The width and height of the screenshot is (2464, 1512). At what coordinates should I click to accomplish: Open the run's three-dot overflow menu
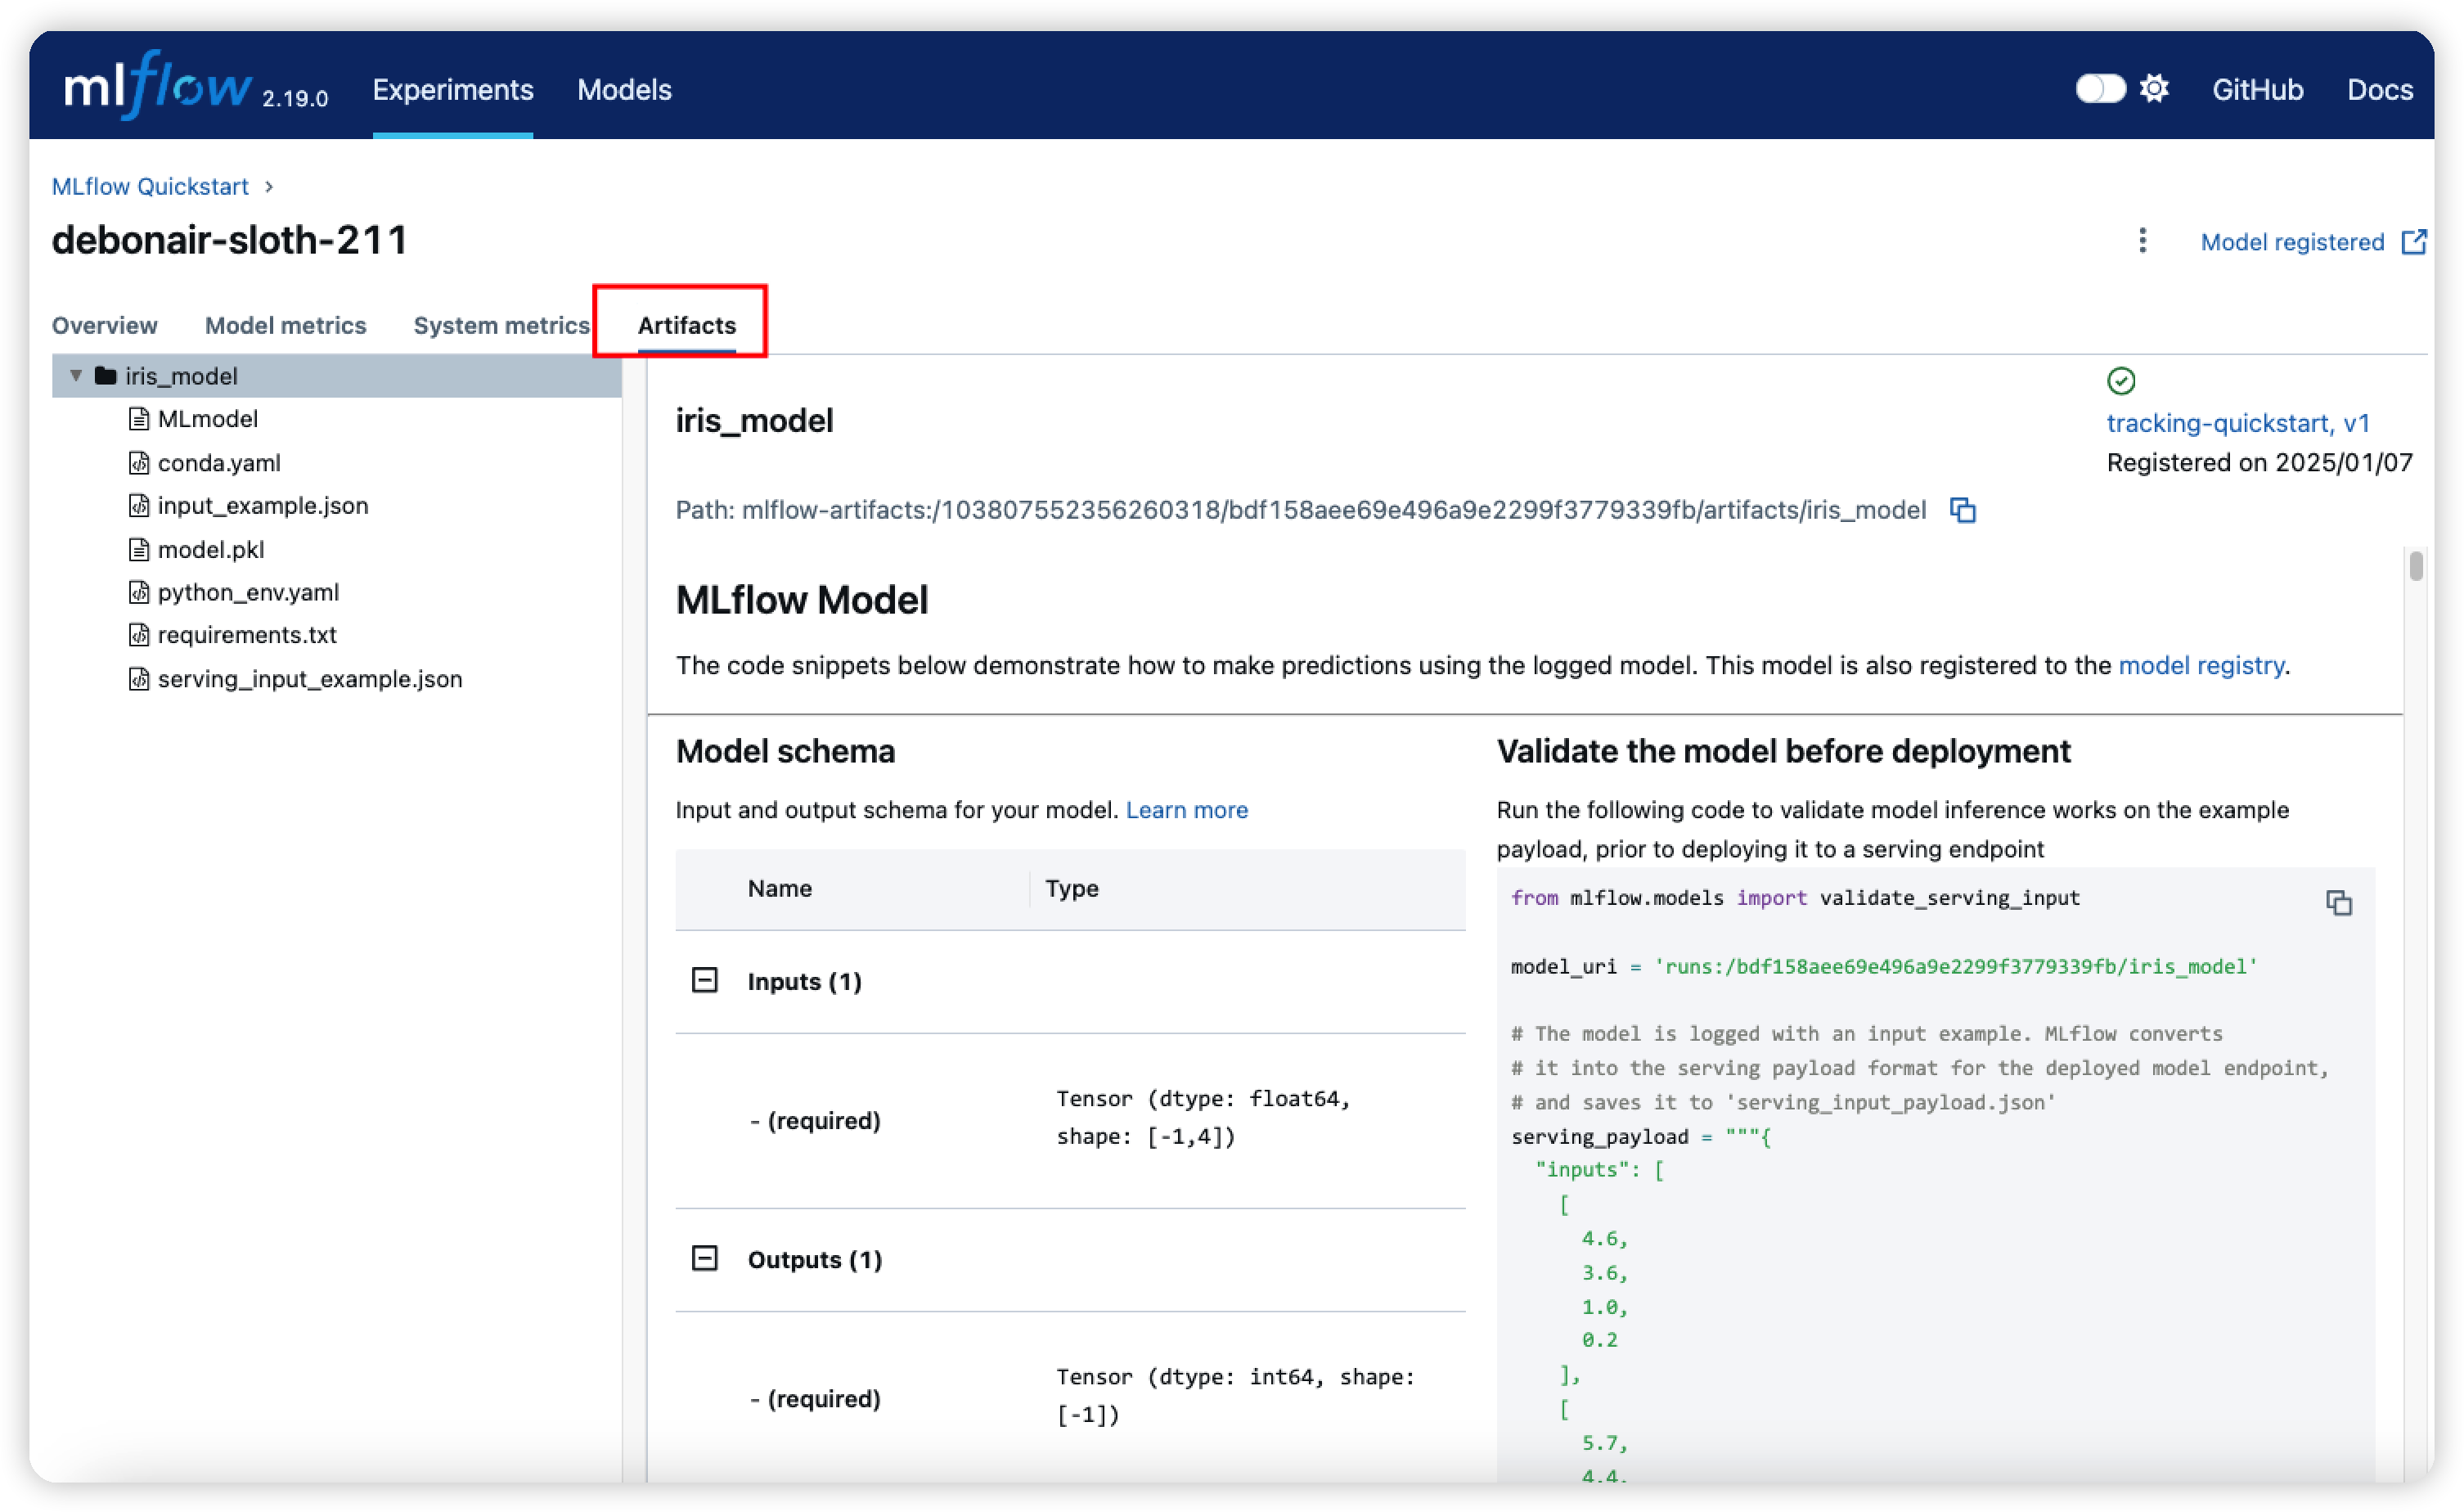pyautogui.click(x=2142, y=241)
